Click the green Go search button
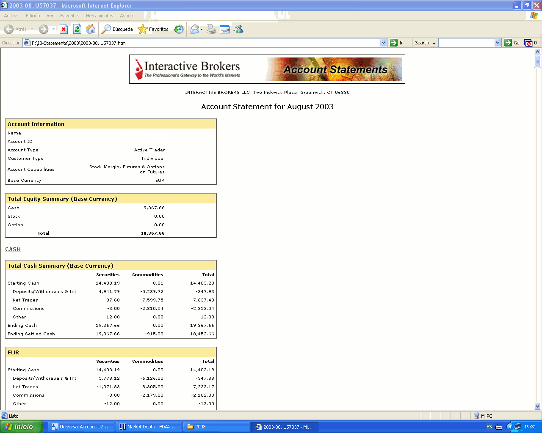 (x=512, y=43)
